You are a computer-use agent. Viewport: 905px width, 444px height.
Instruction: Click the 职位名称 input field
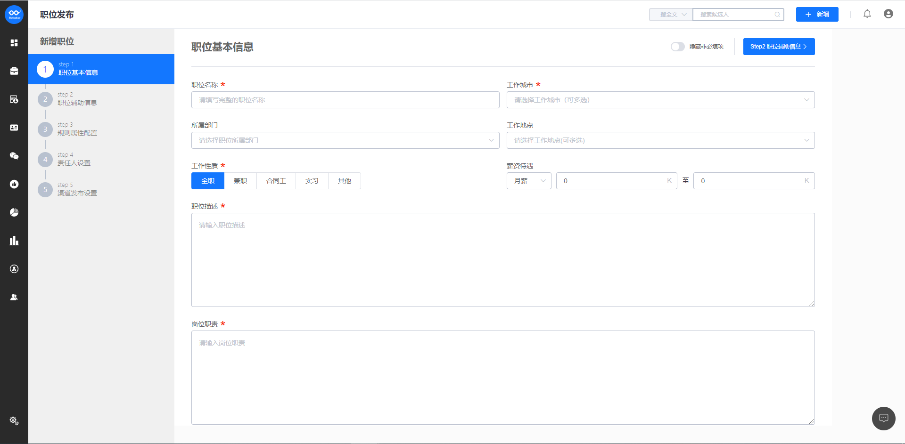pos(346,100)
